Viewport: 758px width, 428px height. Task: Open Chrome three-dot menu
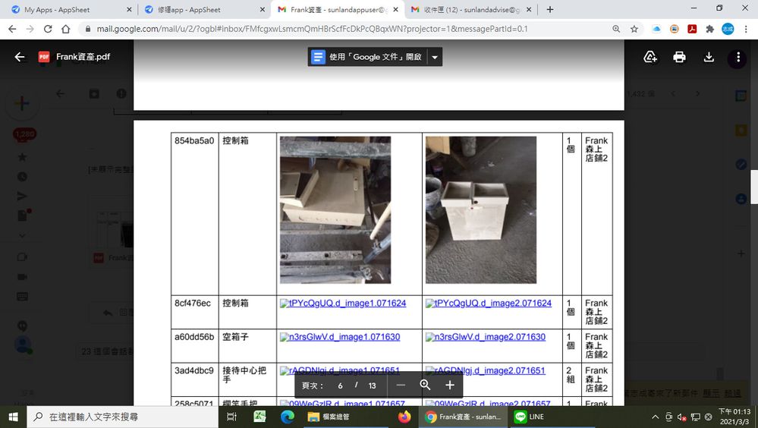point(746,29)
